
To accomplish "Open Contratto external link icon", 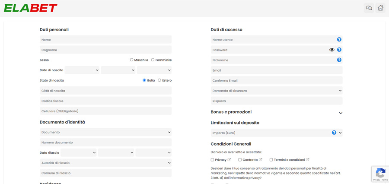I will point(261,160).
